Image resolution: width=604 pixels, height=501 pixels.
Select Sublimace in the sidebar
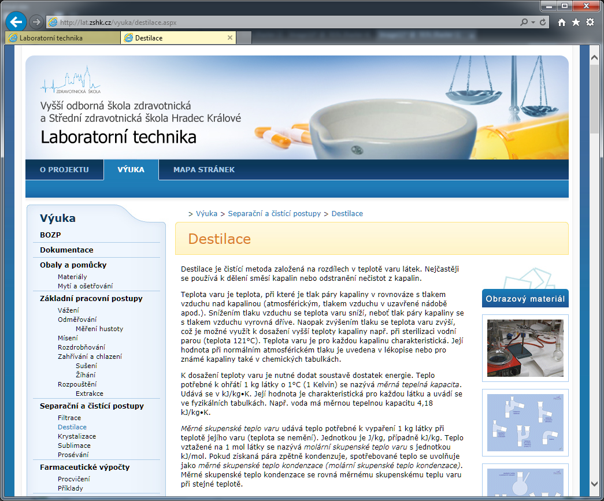(x=74, y=446)
